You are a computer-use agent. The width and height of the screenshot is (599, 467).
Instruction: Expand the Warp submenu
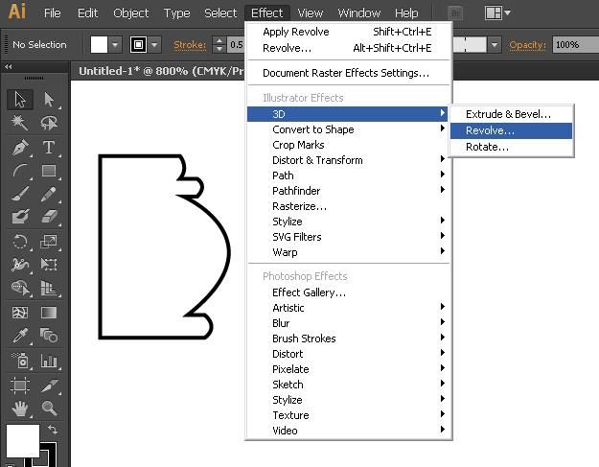coord(349,252)
